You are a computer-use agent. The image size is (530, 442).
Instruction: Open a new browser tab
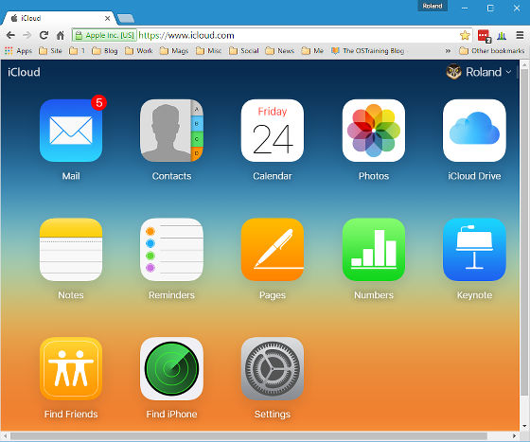(x=126, y=18)
